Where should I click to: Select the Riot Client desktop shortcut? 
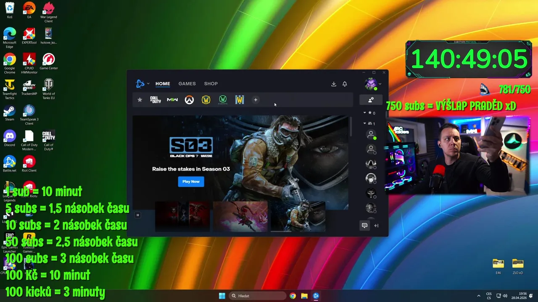29,164
